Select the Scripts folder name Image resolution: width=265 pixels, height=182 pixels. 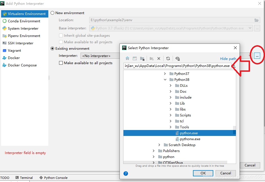[x=185, y=115]
